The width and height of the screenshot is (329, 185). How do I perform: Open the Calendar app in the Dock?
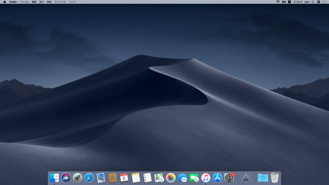point(124,178)
